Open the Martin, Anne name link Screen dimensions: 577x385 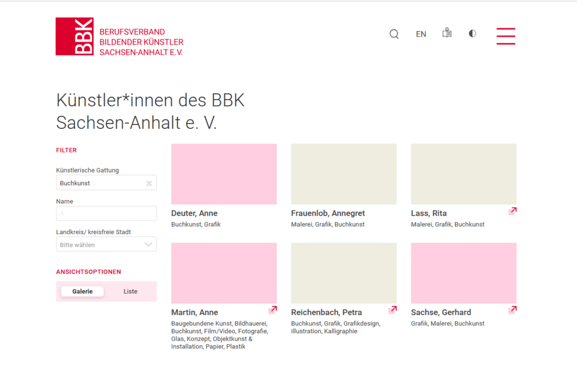(x=194, y=312)
